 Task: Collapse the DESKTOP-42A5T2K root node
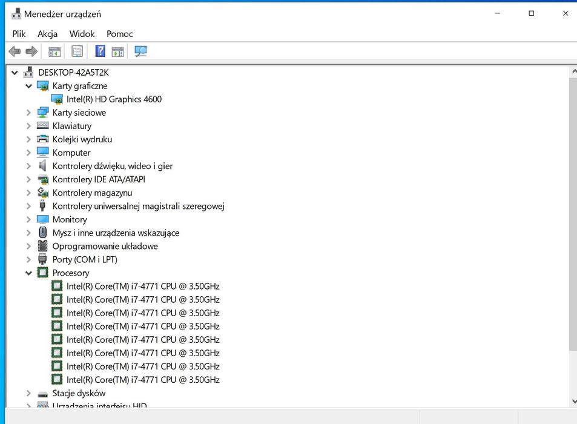click(15, 73)
